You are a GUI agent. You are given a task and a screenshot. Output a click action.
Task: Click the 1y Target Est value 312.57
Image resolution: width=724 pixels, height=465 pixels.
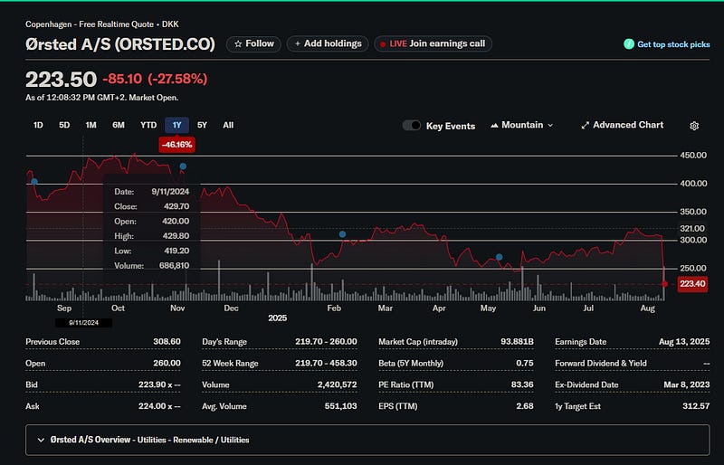click(696, 406)
